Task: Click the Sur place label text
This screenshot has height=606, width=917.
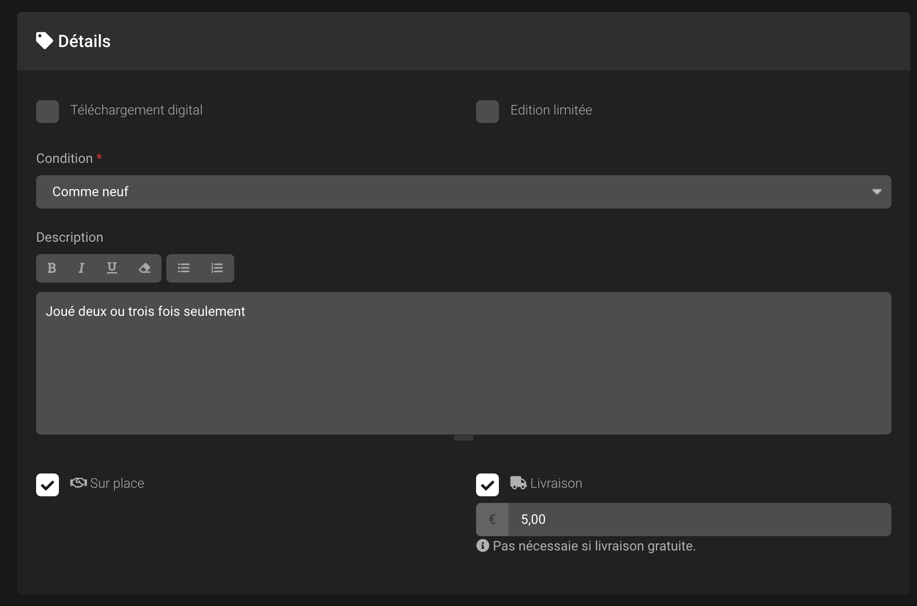Action: pos(117,483)
